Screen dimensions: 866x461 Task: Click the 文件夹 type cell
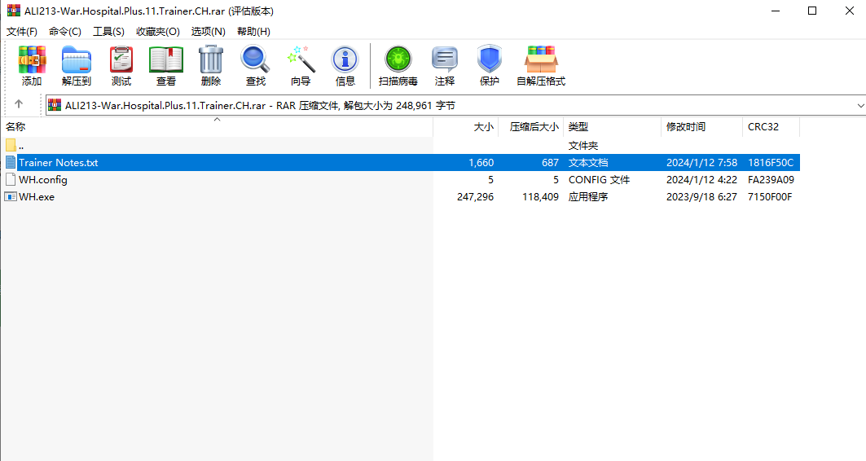(x=583, y=146)
